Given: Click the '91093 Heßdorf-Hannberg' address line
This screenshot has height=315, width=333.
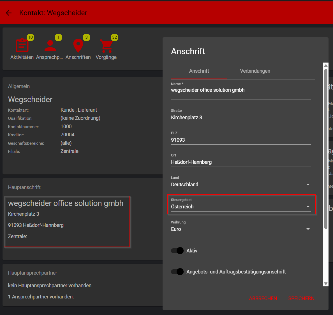Looking at the screenshot, I should 36,225.
